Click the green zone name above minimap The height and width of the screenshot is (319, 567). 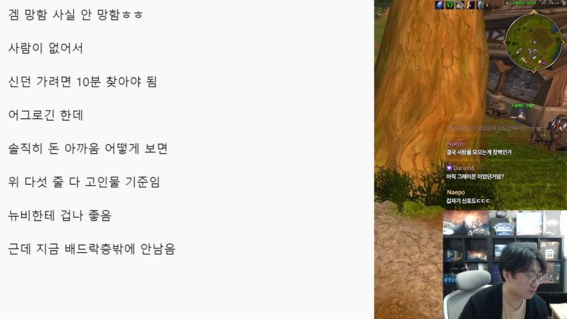pyautogui.click(x=524, y=3)
